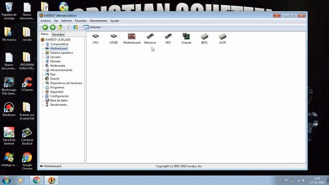Switch to the Favoritos tab in the sidebar
Image resolution: width=329 pixels, height=185 pixels.
pos(58,34)
